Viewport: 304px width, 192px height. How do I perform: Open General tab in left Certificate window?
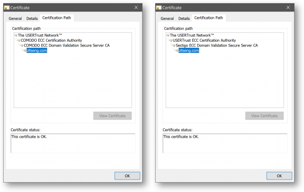point(15,18)
